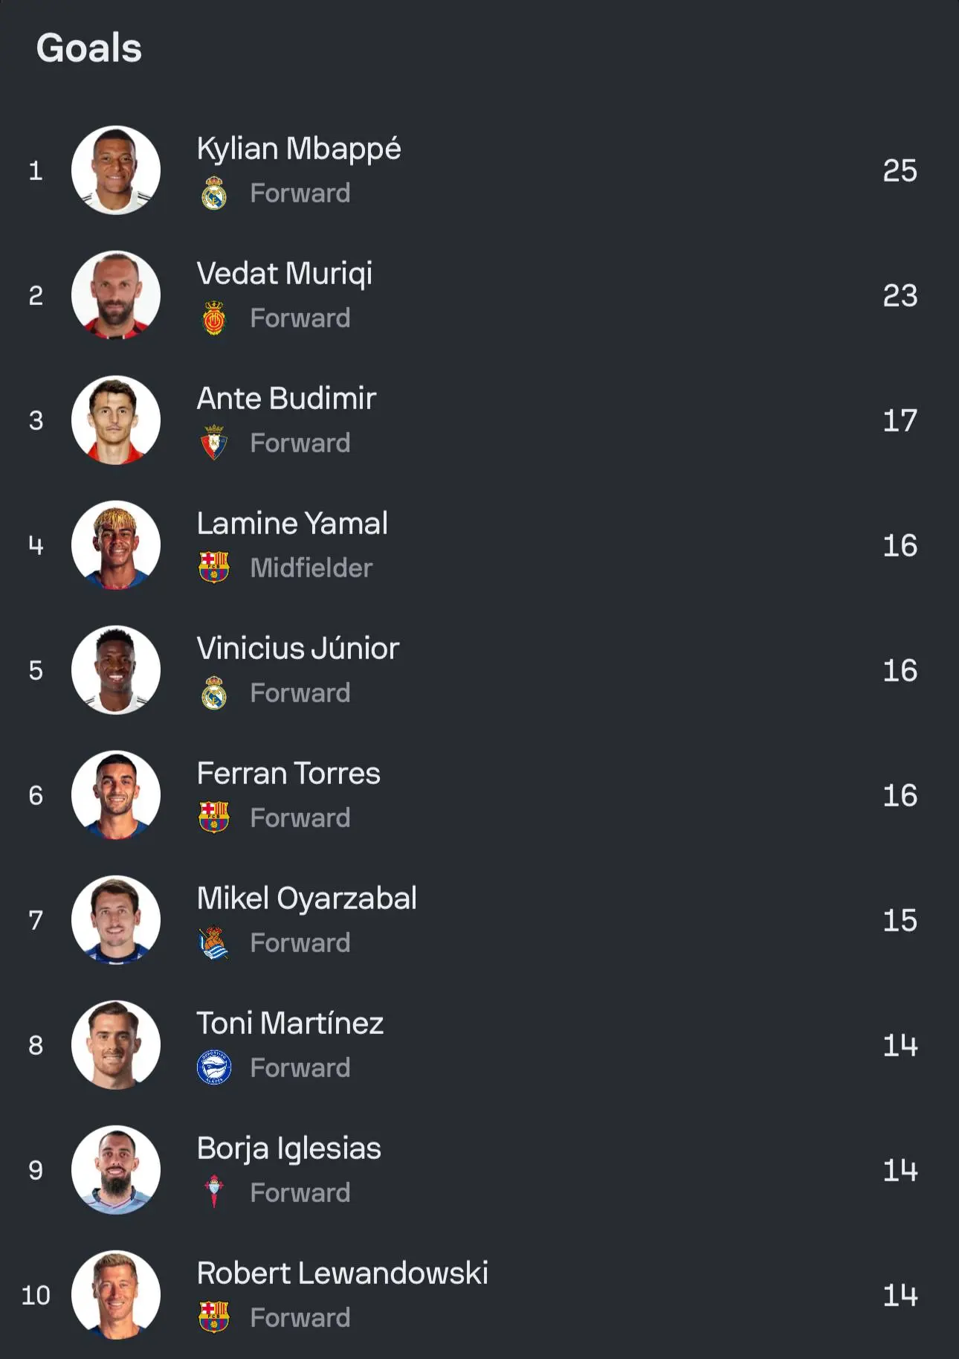Click Alavés crest under Toni Martínez
Image resolution: width=959 pixels, height=1359 pixels.
tap(214, 1067)
